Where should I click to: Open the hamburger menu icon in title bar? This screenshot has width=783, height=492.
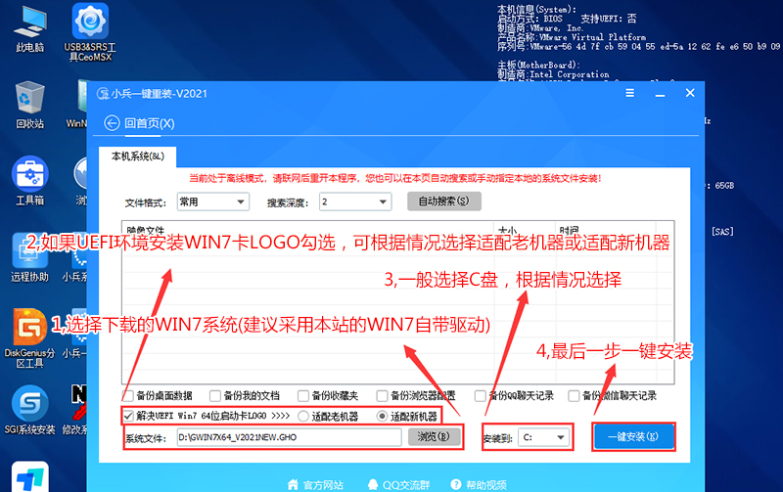point(630,93)
